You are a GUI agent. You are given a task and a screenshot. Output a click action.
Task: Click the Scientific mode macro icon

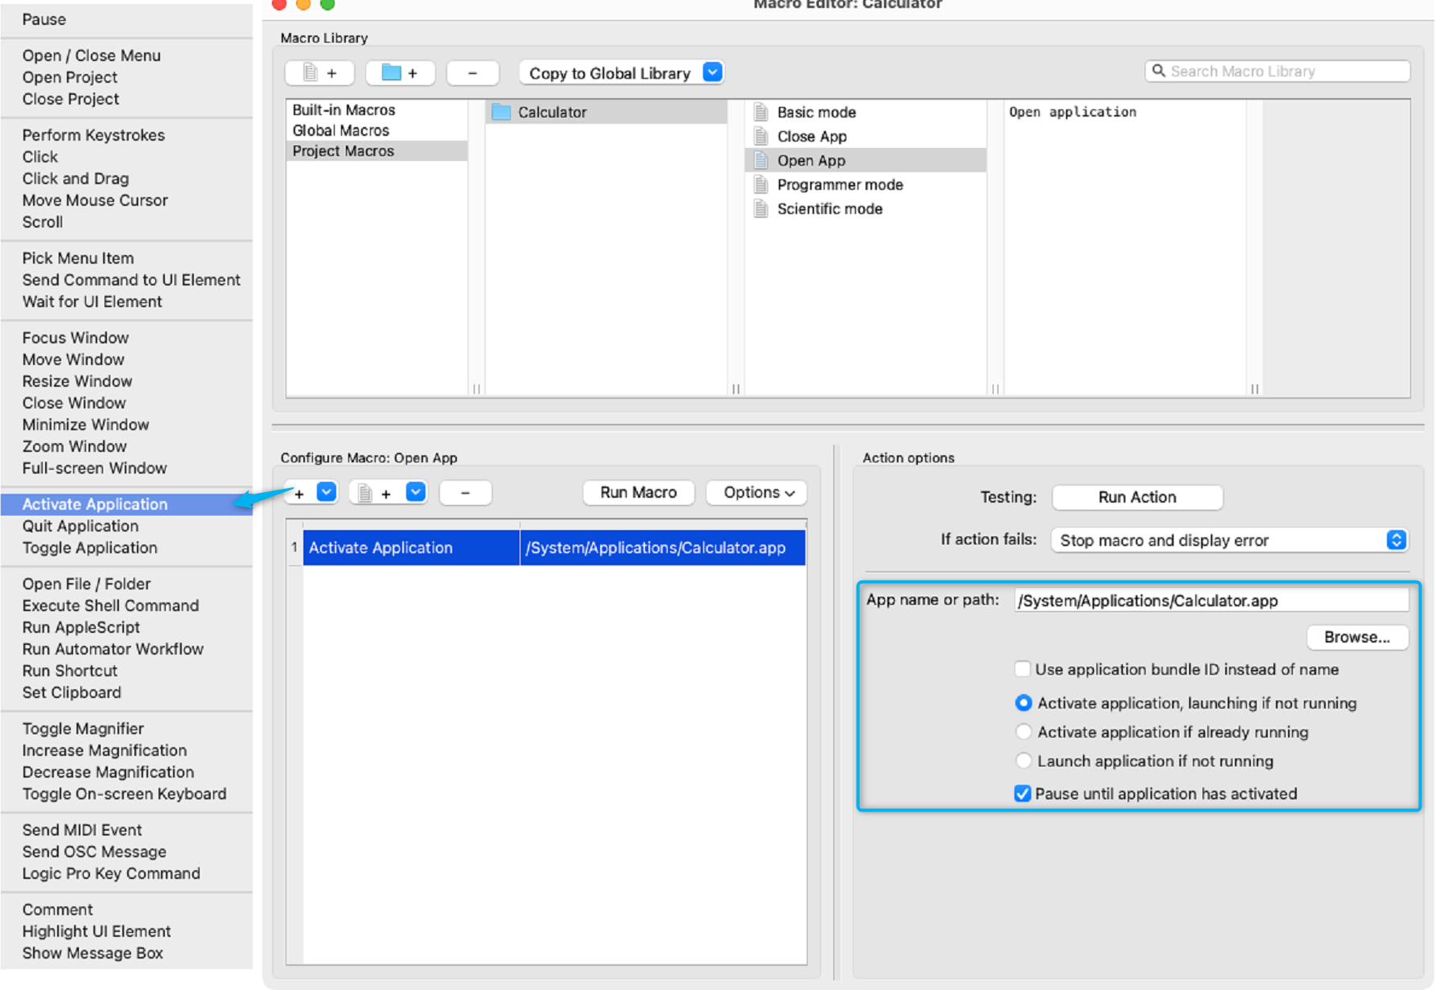pos(761,208)
